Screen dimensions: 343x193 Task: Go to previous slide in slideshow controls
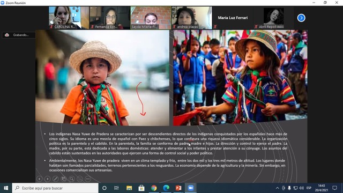pyautogui.click(x=39, y=179)
